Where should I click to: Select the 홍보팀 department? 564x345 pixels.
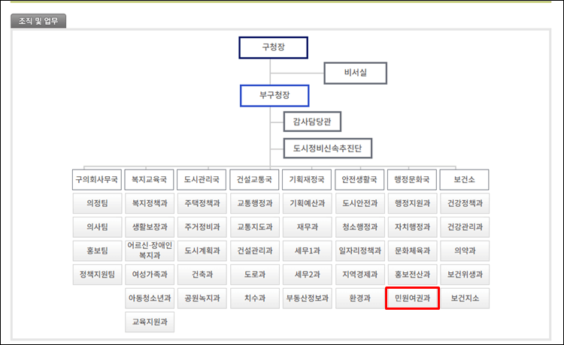(x=97, y=250)
